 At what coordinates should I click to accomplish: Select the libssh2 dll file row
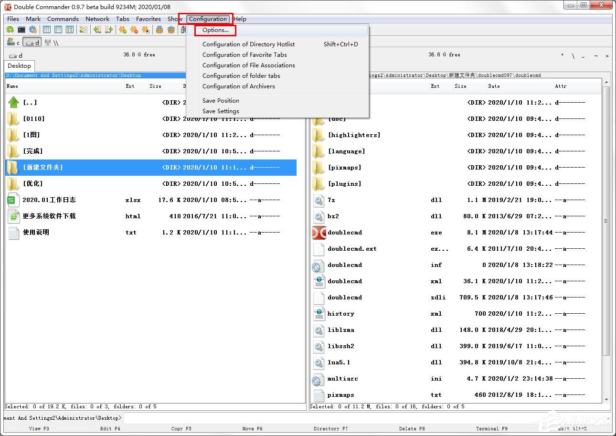(x=456, y=346)
